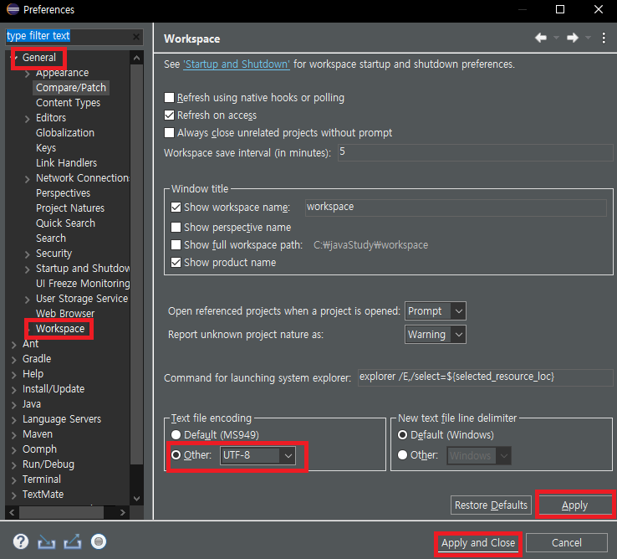The image size is (617, 559).
Task: Click the Eclipse logo in the title bar
Action: pos(13,9)
